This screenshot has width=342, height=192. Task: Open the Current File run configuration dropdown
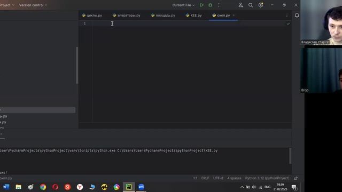[x=183, y=5]
